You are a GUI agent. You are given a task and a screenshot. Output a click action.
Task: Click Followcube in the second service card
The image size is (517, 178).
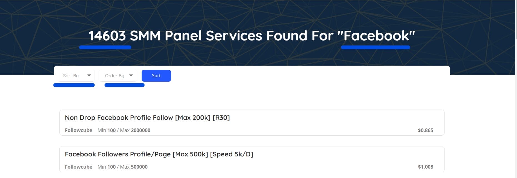(79, 167)
